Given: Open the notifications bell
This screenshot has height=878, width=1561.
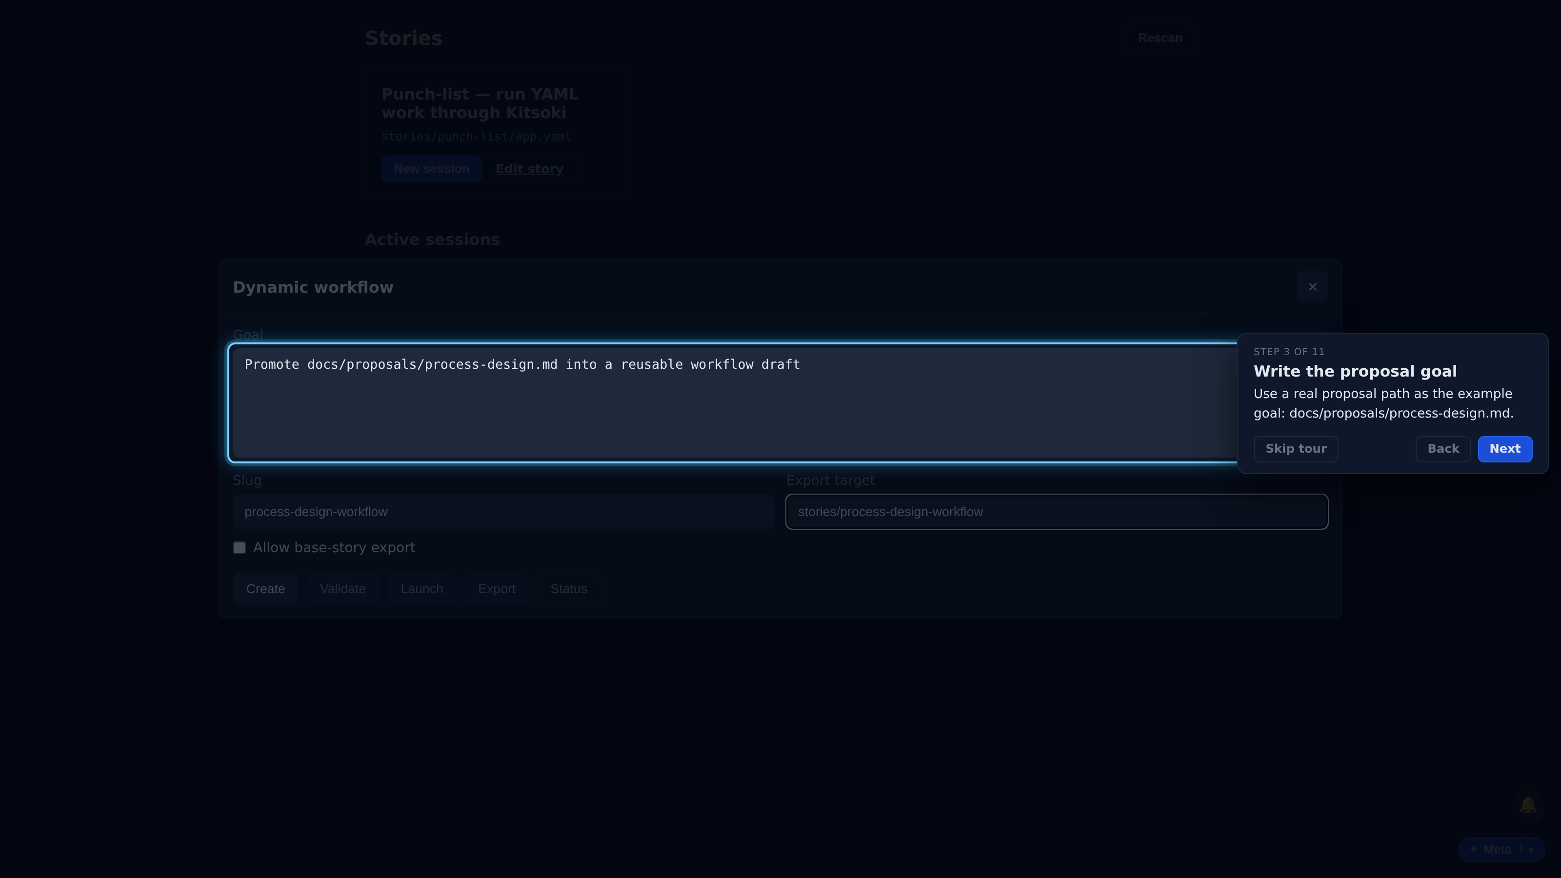Looking at the screenshot, I should [x=1528, y=805].
